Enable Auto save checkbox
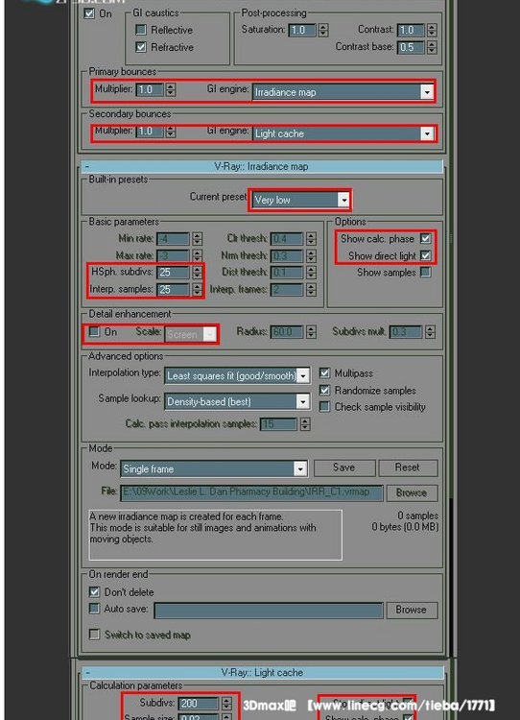 pyautogui.click(x=94, y=609)
